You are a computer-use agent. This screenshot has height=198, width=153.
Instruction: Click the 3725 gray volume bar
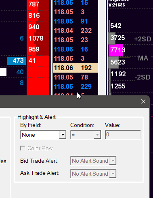pos(112,38)
